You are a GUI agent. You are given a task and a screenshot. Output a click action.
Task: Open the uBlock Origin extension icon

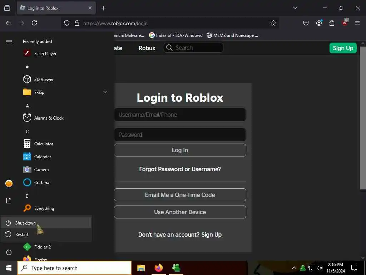pyautogui.click(x=345, y=23)
